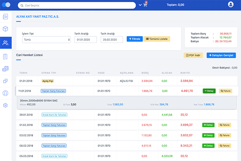
Task: Click the Toplam Borç value 36.868,11
Action: (x=226, y=34)
